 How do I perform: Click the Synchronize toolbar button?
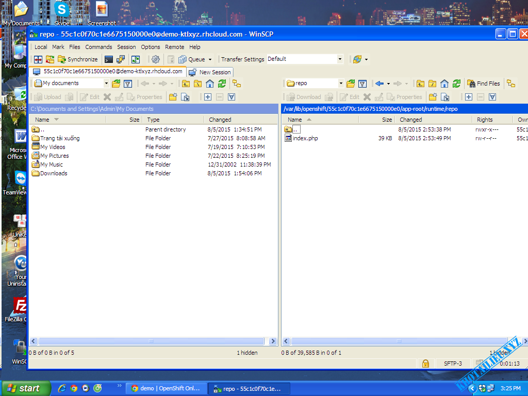77,59
